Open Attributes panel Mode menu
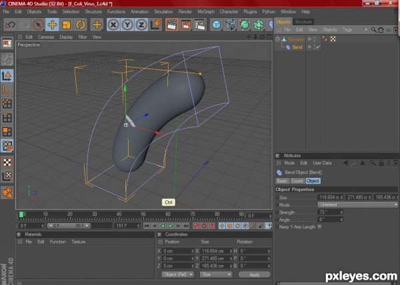Image resolution: width=400 pixels, height=285 pixels. 289,163
